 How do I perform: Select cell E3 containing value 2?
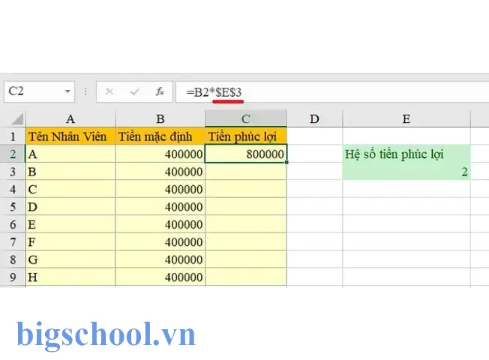tap(406, 171)
